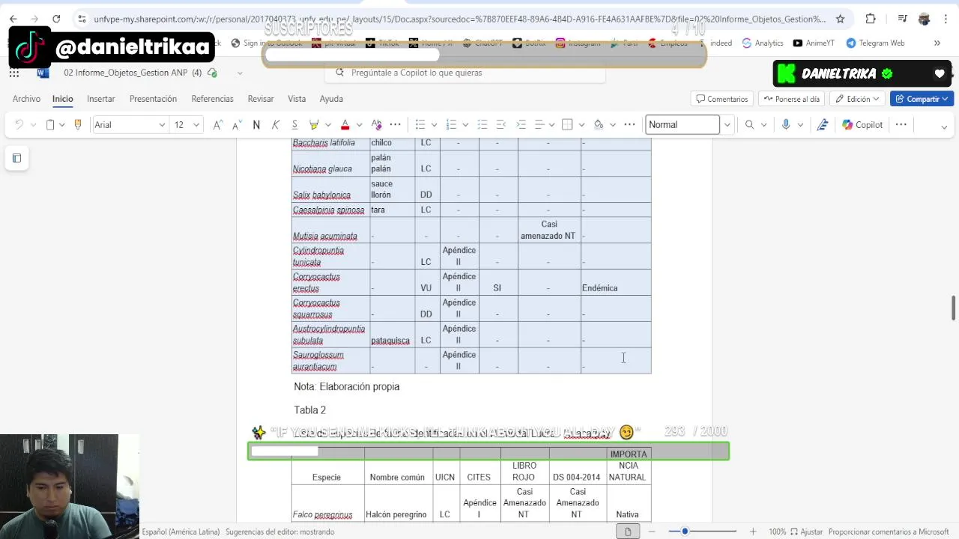Click the multilevel checklist icon

click(482, 125)
